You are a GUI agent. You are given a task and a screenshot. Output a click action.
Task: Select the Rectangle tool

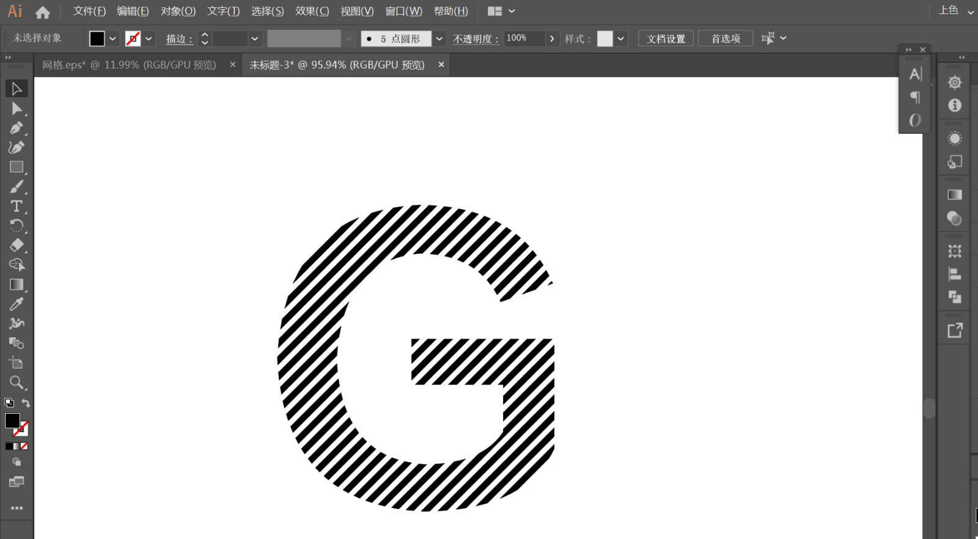[17, 167]
